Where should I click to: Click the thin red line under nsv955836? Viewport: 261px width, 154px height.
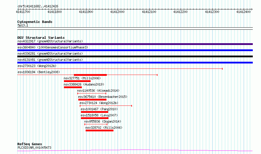click(96, 124)
